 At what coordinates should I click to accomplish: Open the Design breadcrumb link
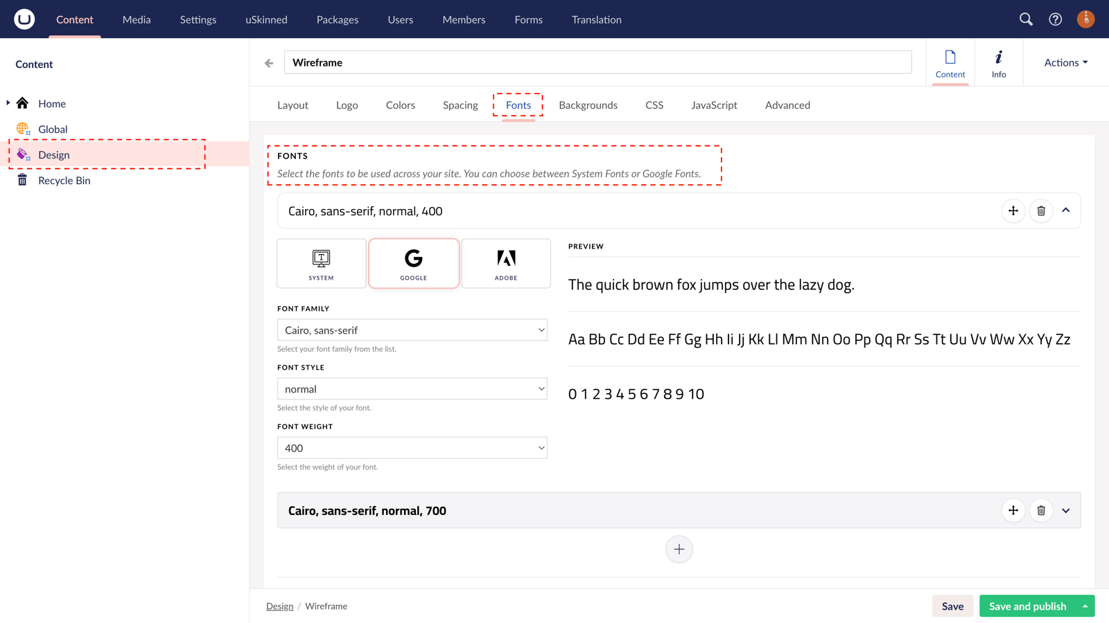pyautogui.click(x=279, y=606)
